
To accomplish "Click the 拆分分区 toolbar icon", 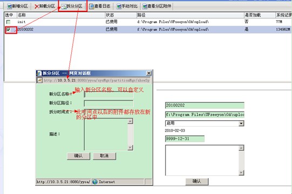I will [64, 6].
